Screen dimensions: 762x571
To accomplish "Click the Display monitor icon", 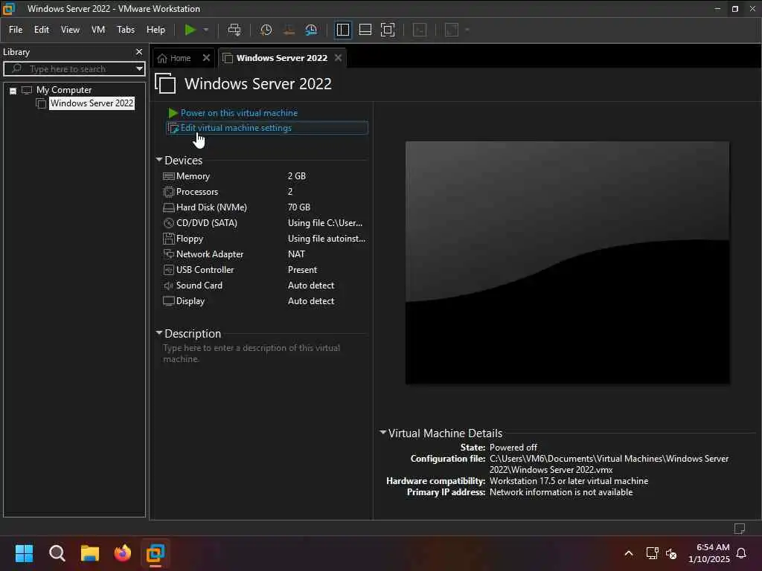I will point(169,301).
